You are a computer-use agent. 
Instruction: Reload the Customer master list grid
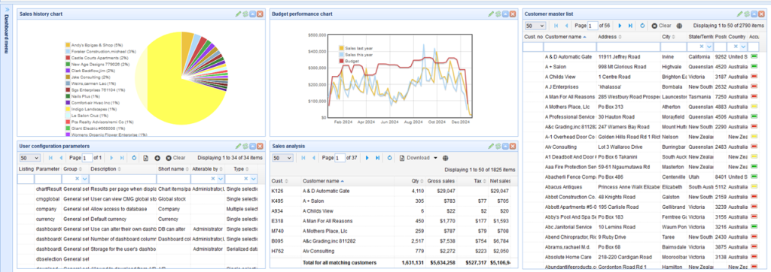643,26
